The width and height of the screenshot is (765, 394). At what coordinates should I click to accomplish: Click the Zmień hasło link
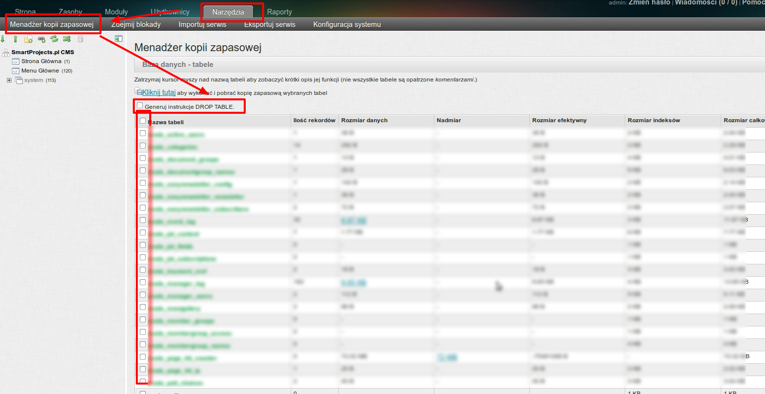coord(649,2)
